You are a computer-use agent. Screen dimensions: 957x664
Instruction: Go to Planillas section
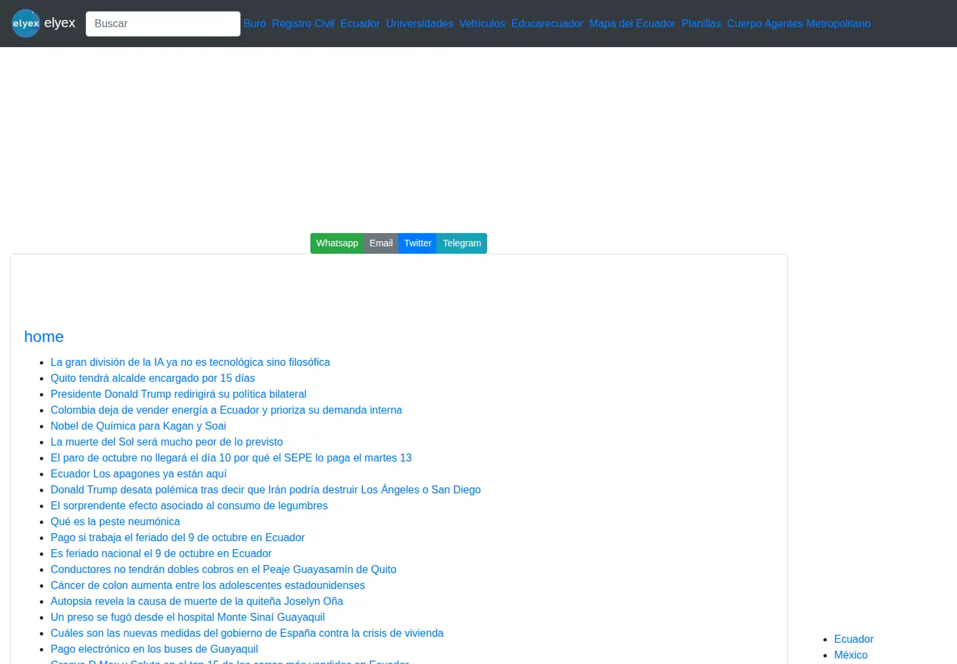[701, 24]
